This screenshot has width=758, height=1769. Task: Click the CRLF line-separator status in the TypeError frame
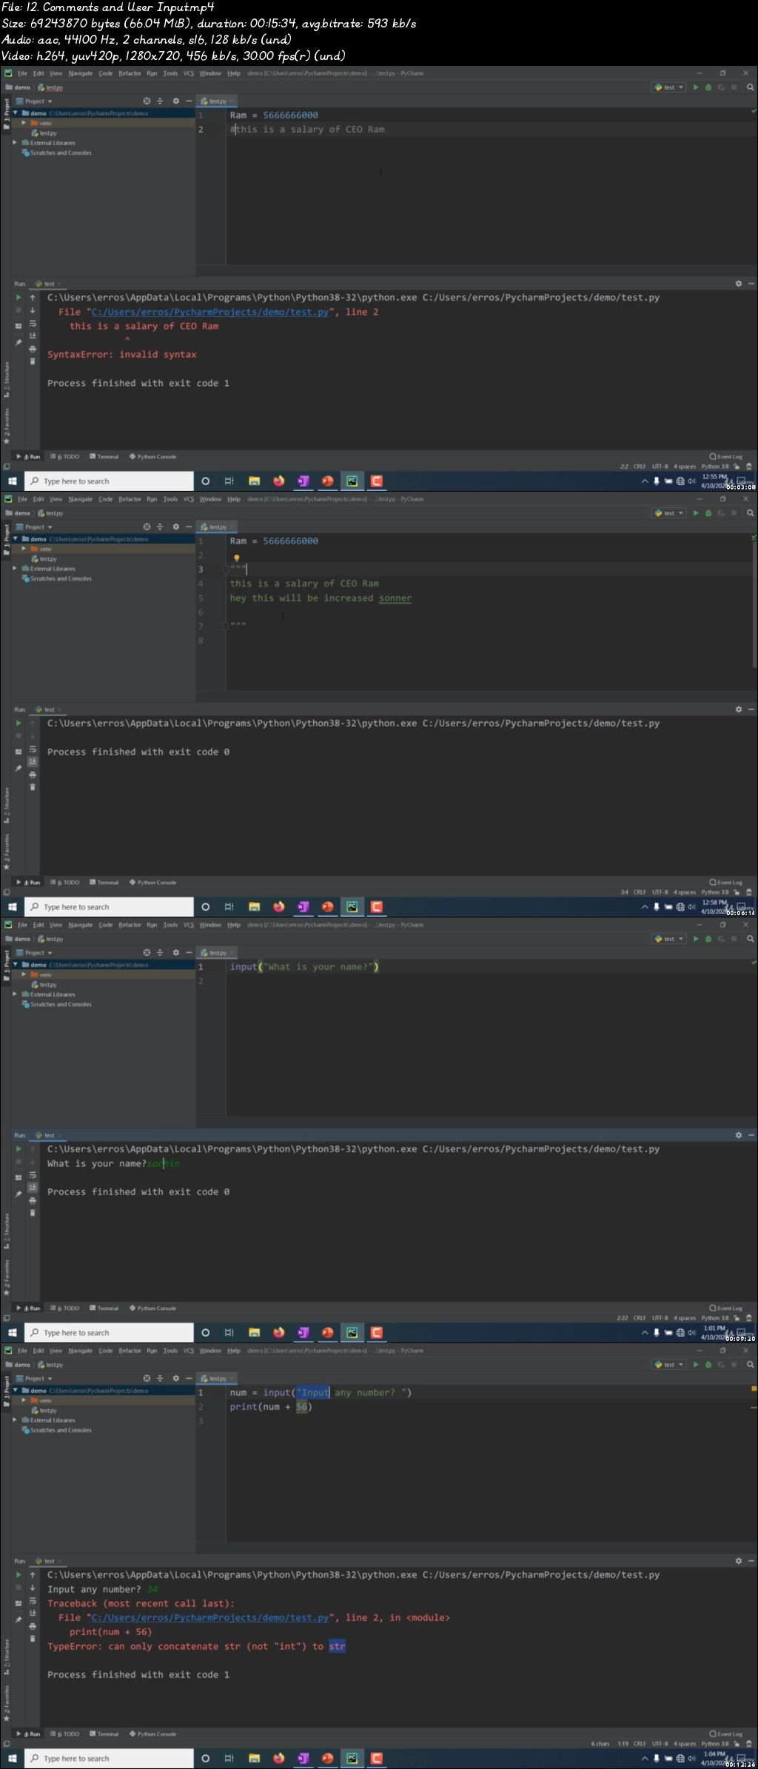[x=640, y=1744]
